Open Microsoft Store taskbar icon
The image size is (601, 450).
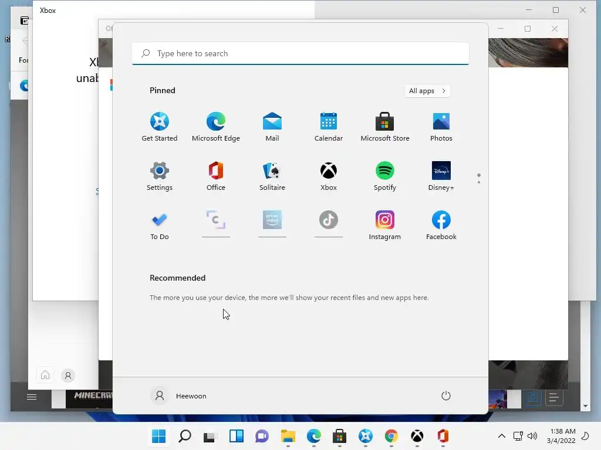[x=340, y=436]
